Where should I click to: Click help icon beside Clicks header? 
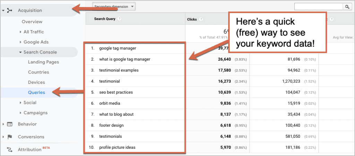pyautogui.click(x=201, y=19)
